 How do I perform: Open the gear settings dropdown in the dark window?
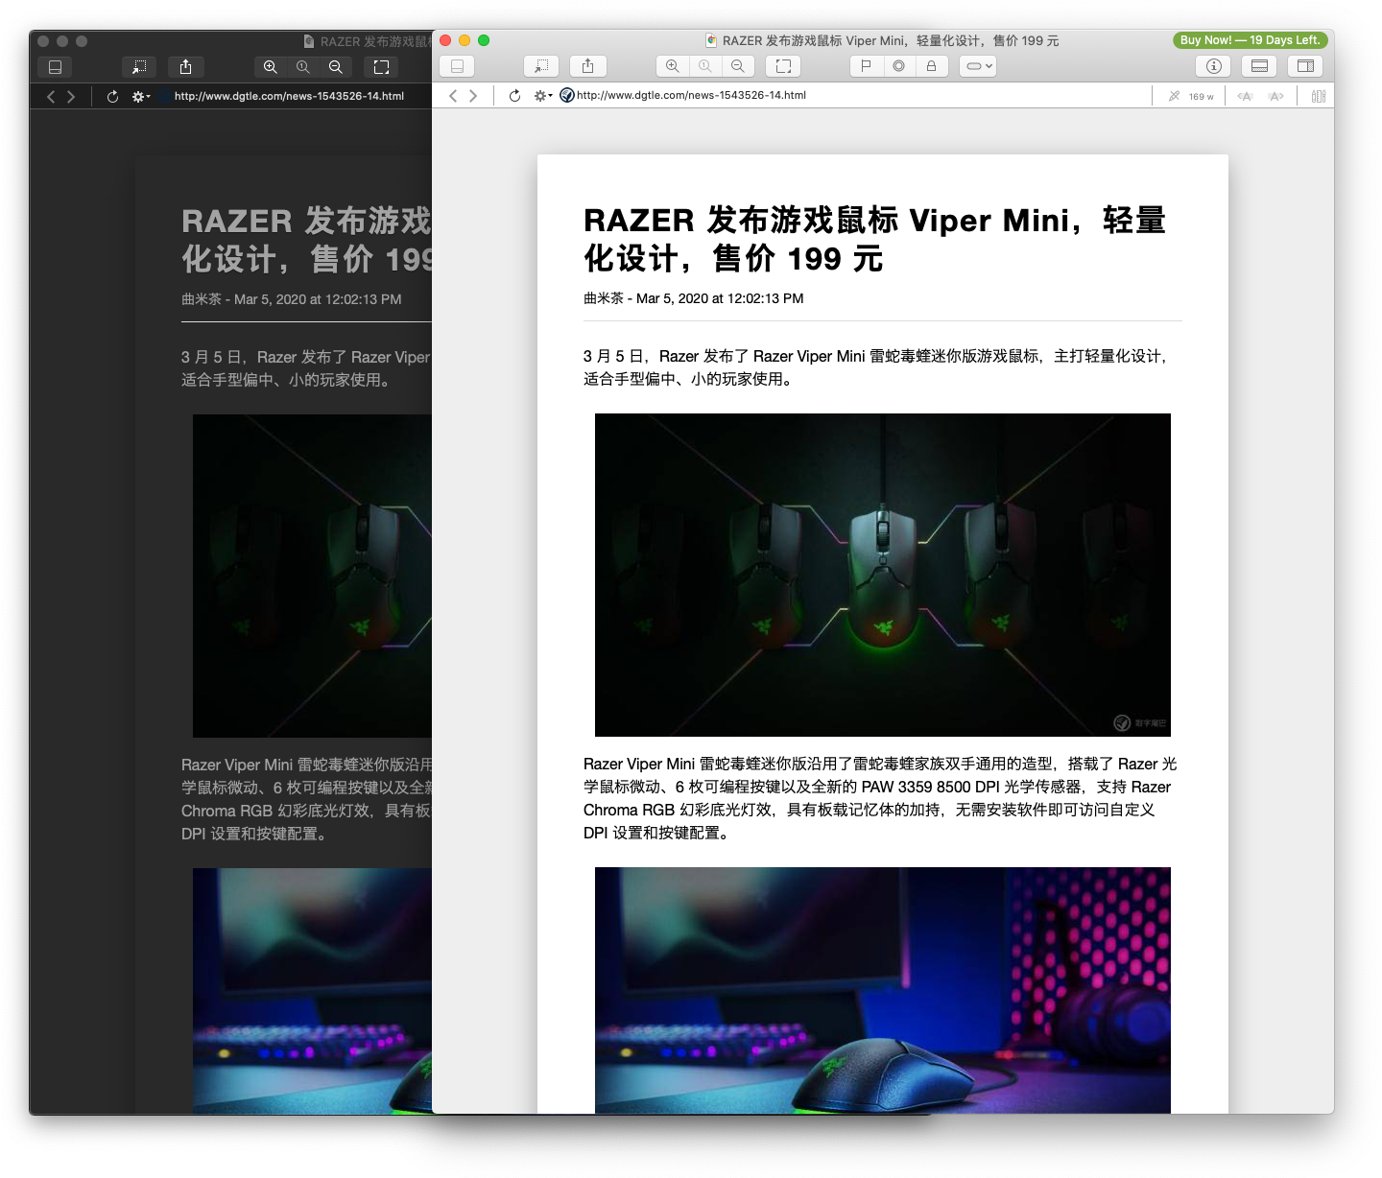click(141, 97)
